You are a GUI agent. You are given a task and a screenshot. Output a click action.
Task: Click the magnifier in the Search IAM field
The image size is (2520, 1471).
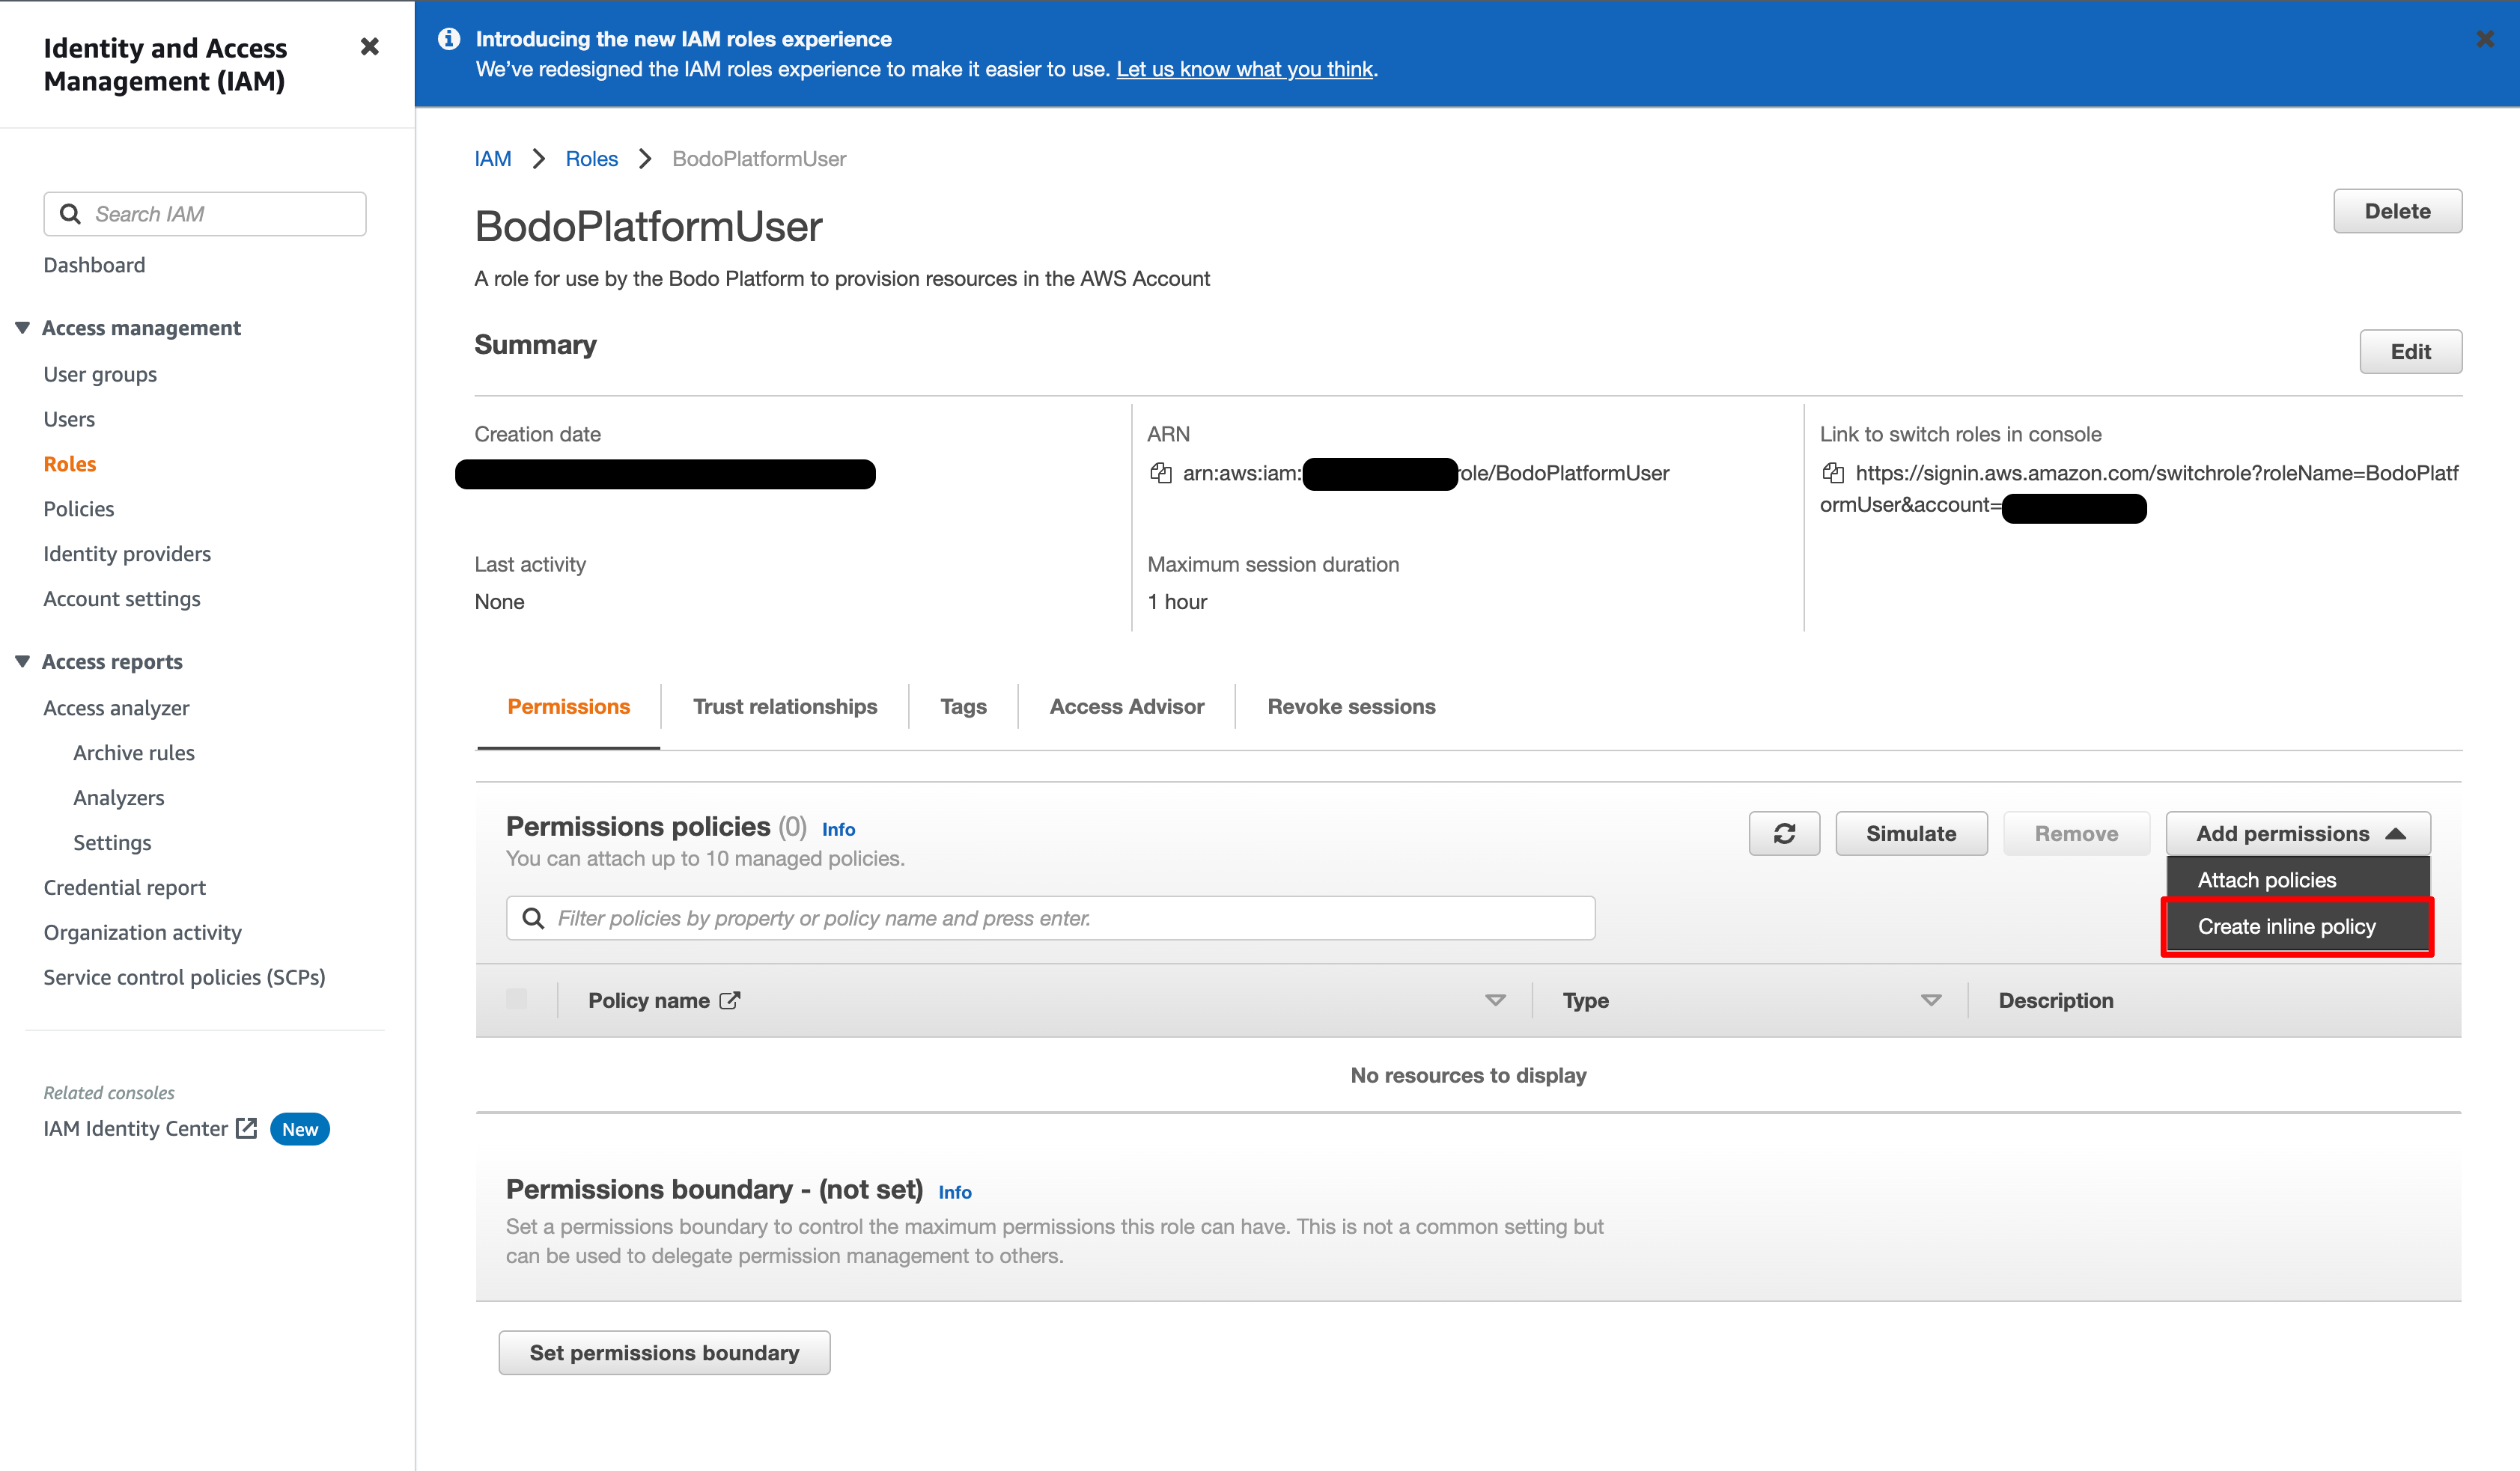[70, 212]
